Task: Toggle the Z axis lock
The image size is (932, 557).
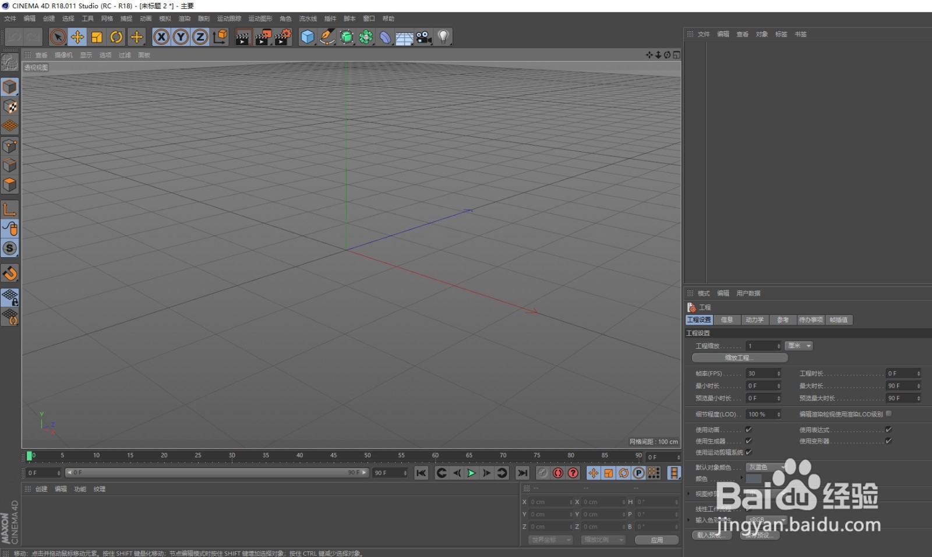Action: pos(200,37)
